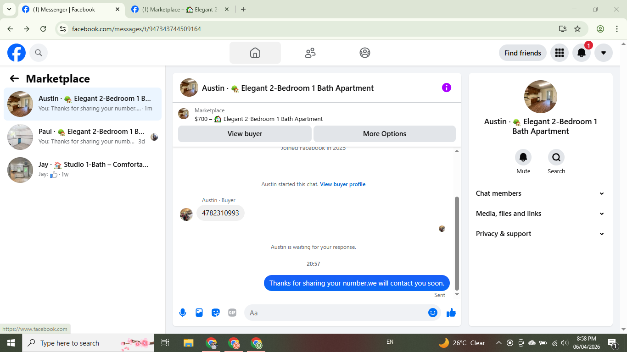Open the Jay Studio 1-Bath conversation
This screenshot has height=352, width=627.
point(83,170)
